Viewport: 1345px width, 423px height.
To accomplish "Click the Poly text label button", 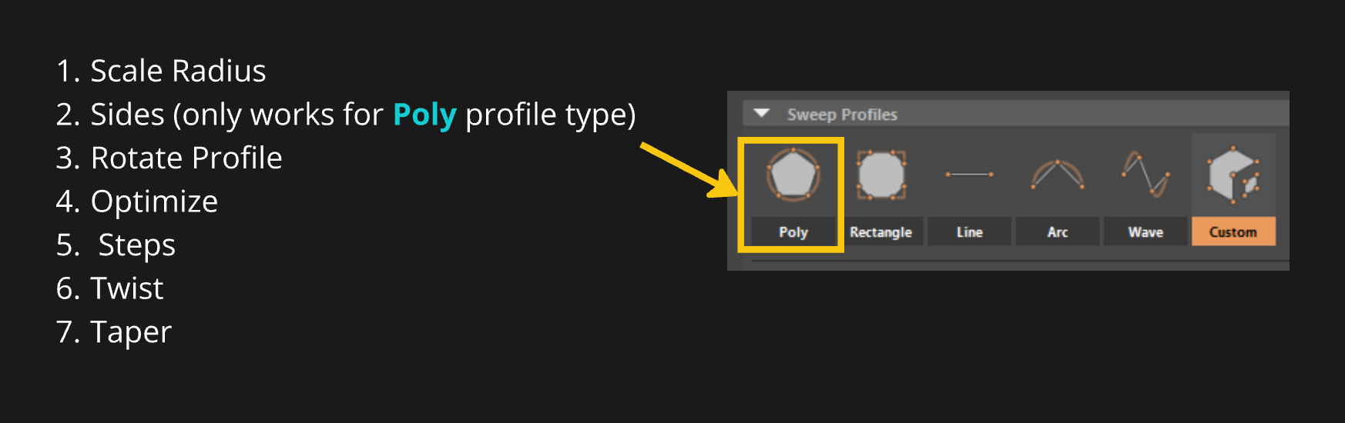I will tap(793, 231).
